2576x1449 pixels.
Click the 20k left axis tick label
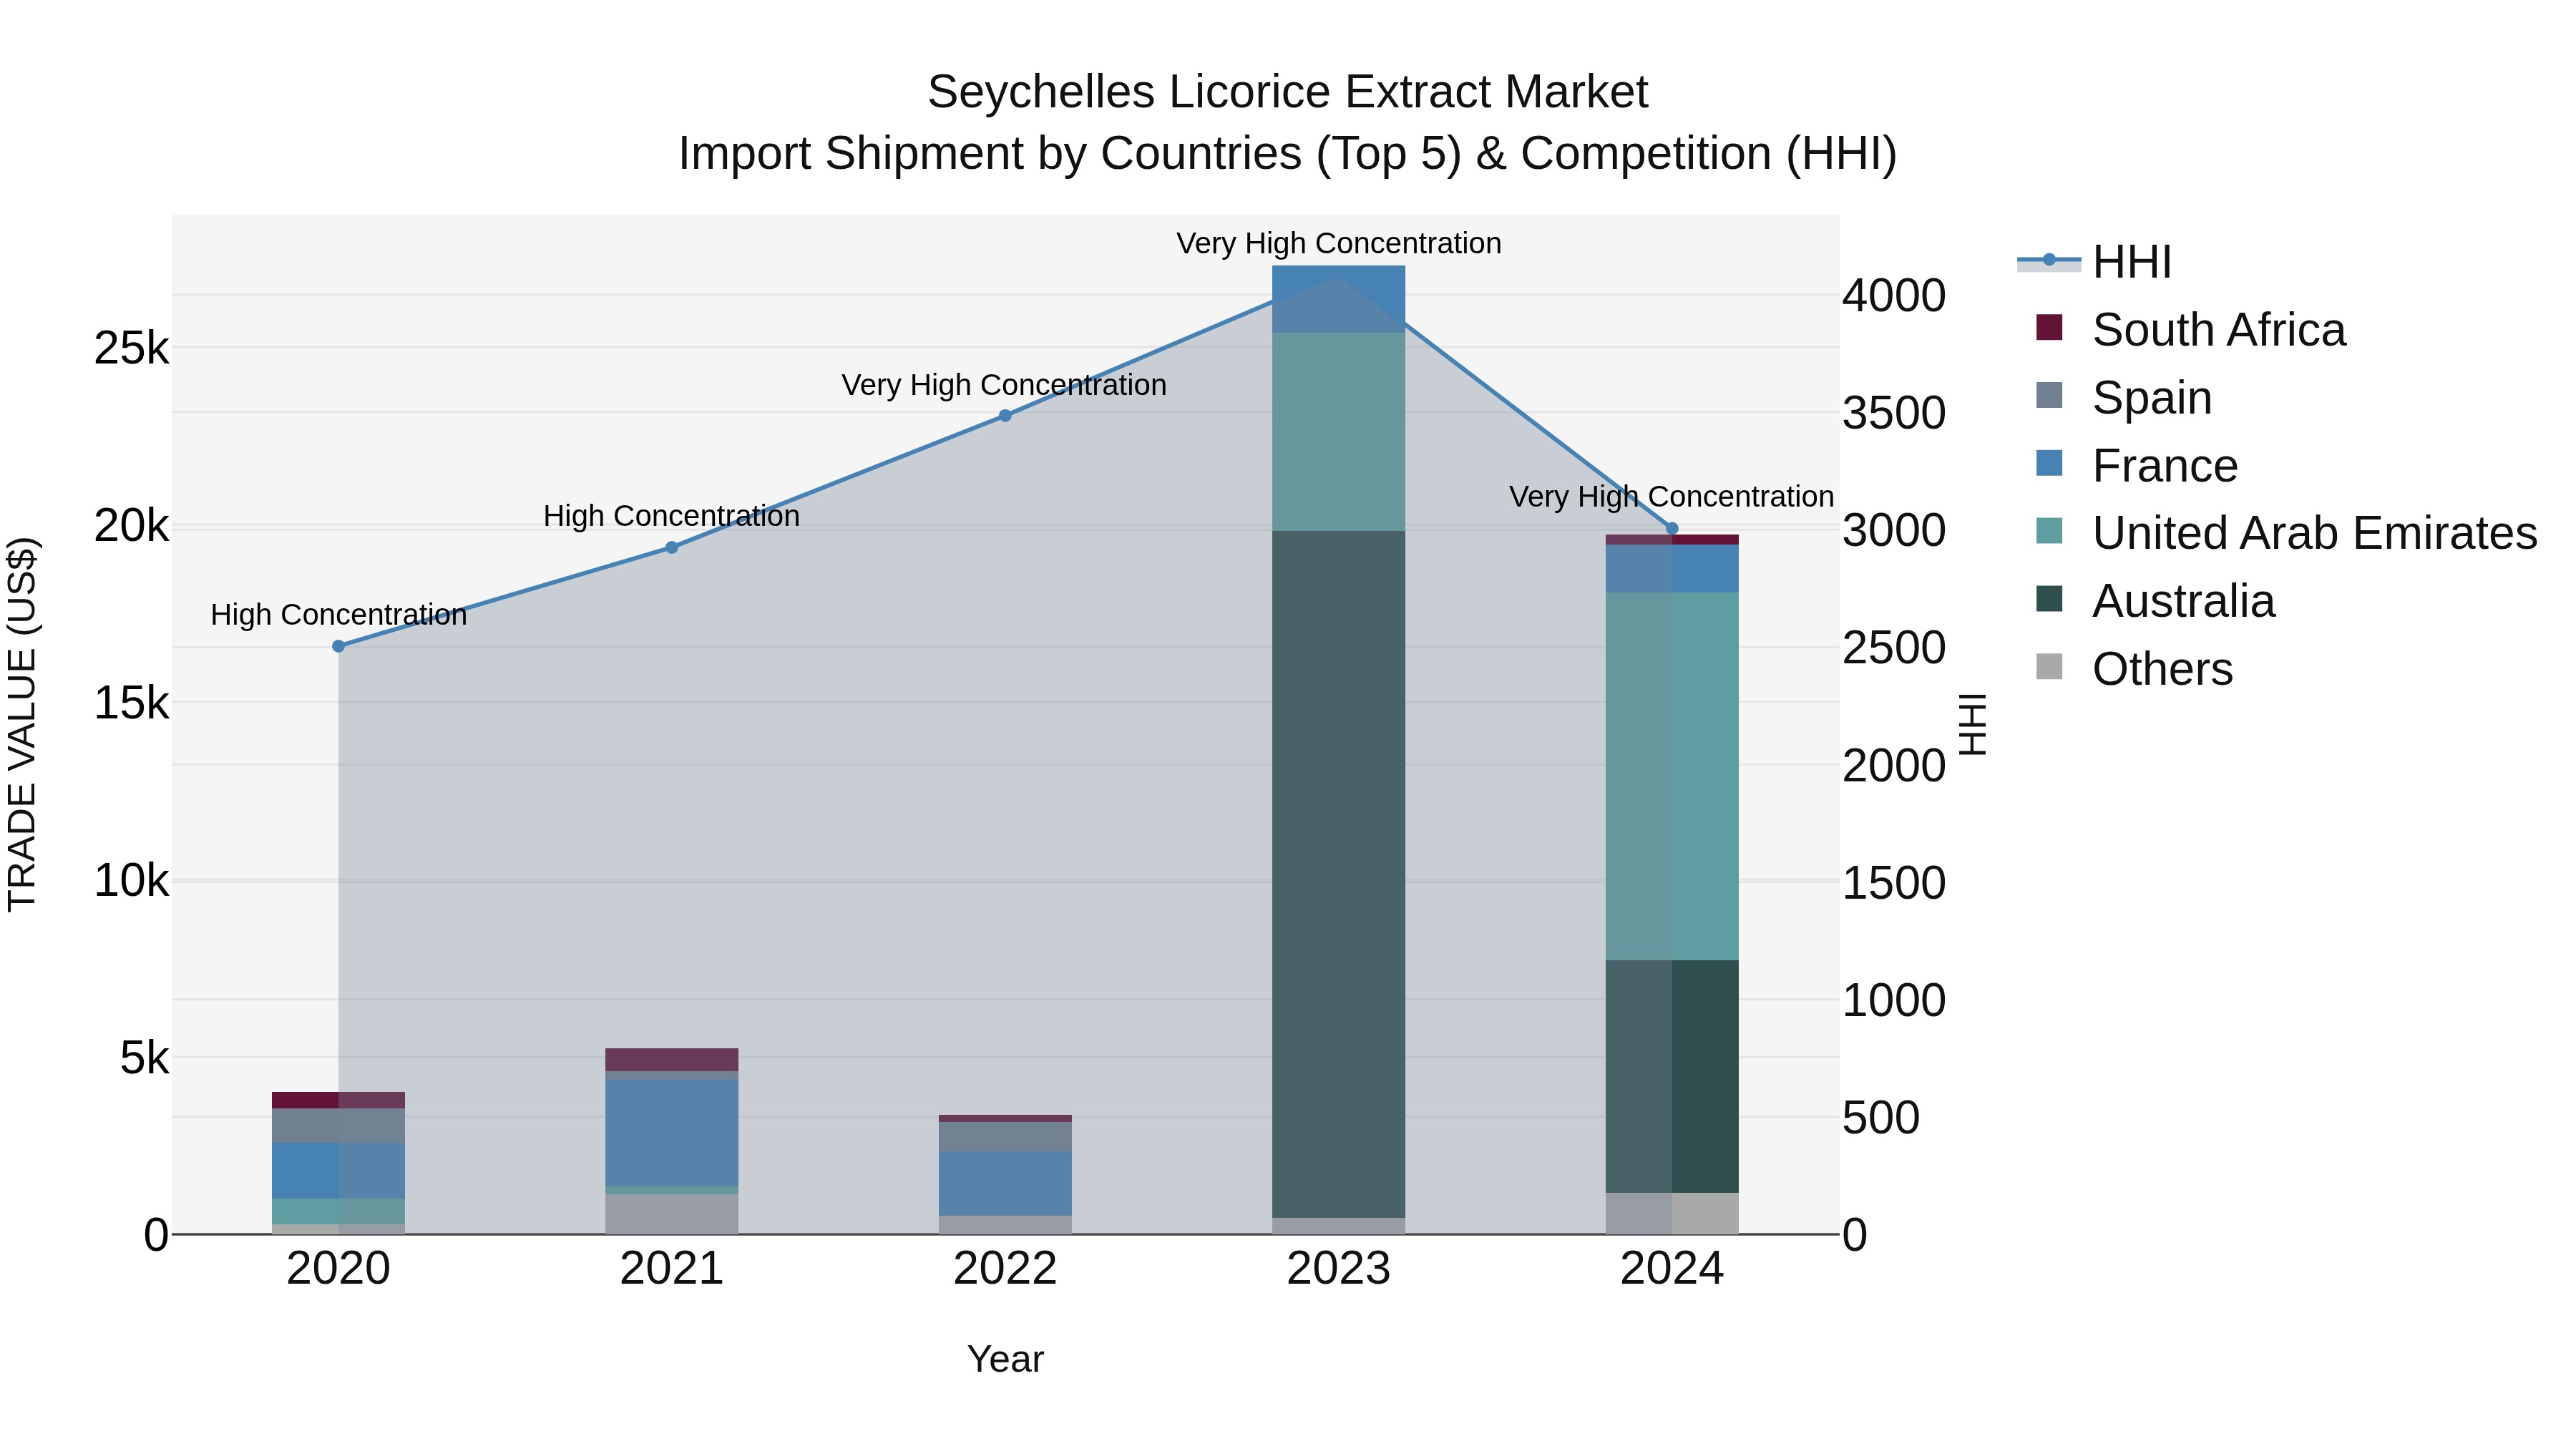[131, 526]
